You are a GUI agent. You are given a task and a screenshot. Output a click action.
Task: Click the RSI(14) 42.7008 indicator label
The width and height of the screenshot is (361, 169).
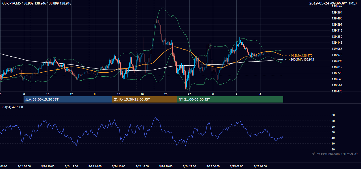(12, 107)
